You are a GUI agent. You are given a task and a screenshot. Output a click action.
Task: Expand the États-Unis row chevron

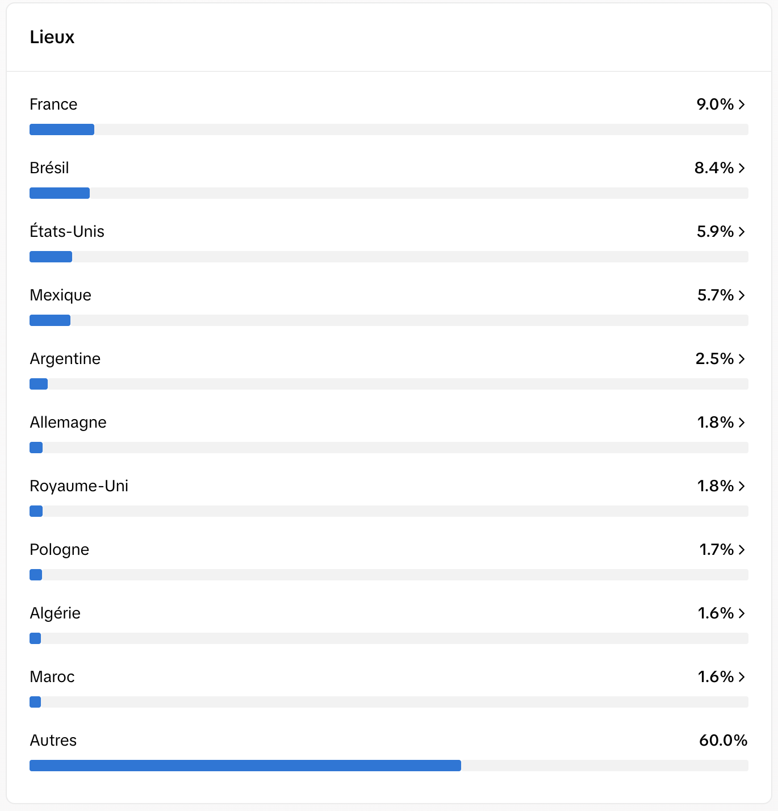742,232
